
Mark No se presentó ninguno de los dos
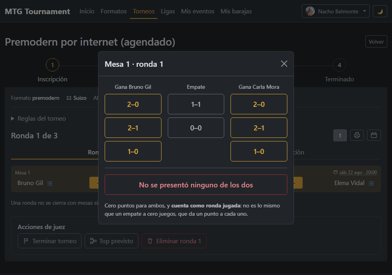coord(196,185)
